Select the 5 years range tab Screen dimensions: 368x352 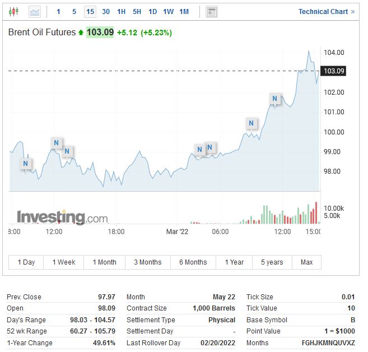pyautogui.click(x=272, y=262)
